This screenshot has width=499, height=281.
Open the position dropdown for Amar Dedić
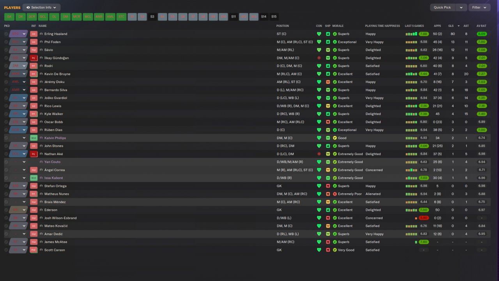pyautogui.click(x=24, y=234)
